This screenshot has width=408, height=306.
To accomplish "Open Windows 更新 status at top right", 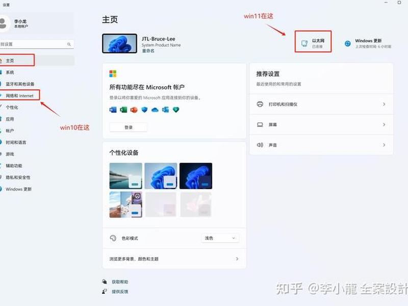I will click(x=368, y=43).
